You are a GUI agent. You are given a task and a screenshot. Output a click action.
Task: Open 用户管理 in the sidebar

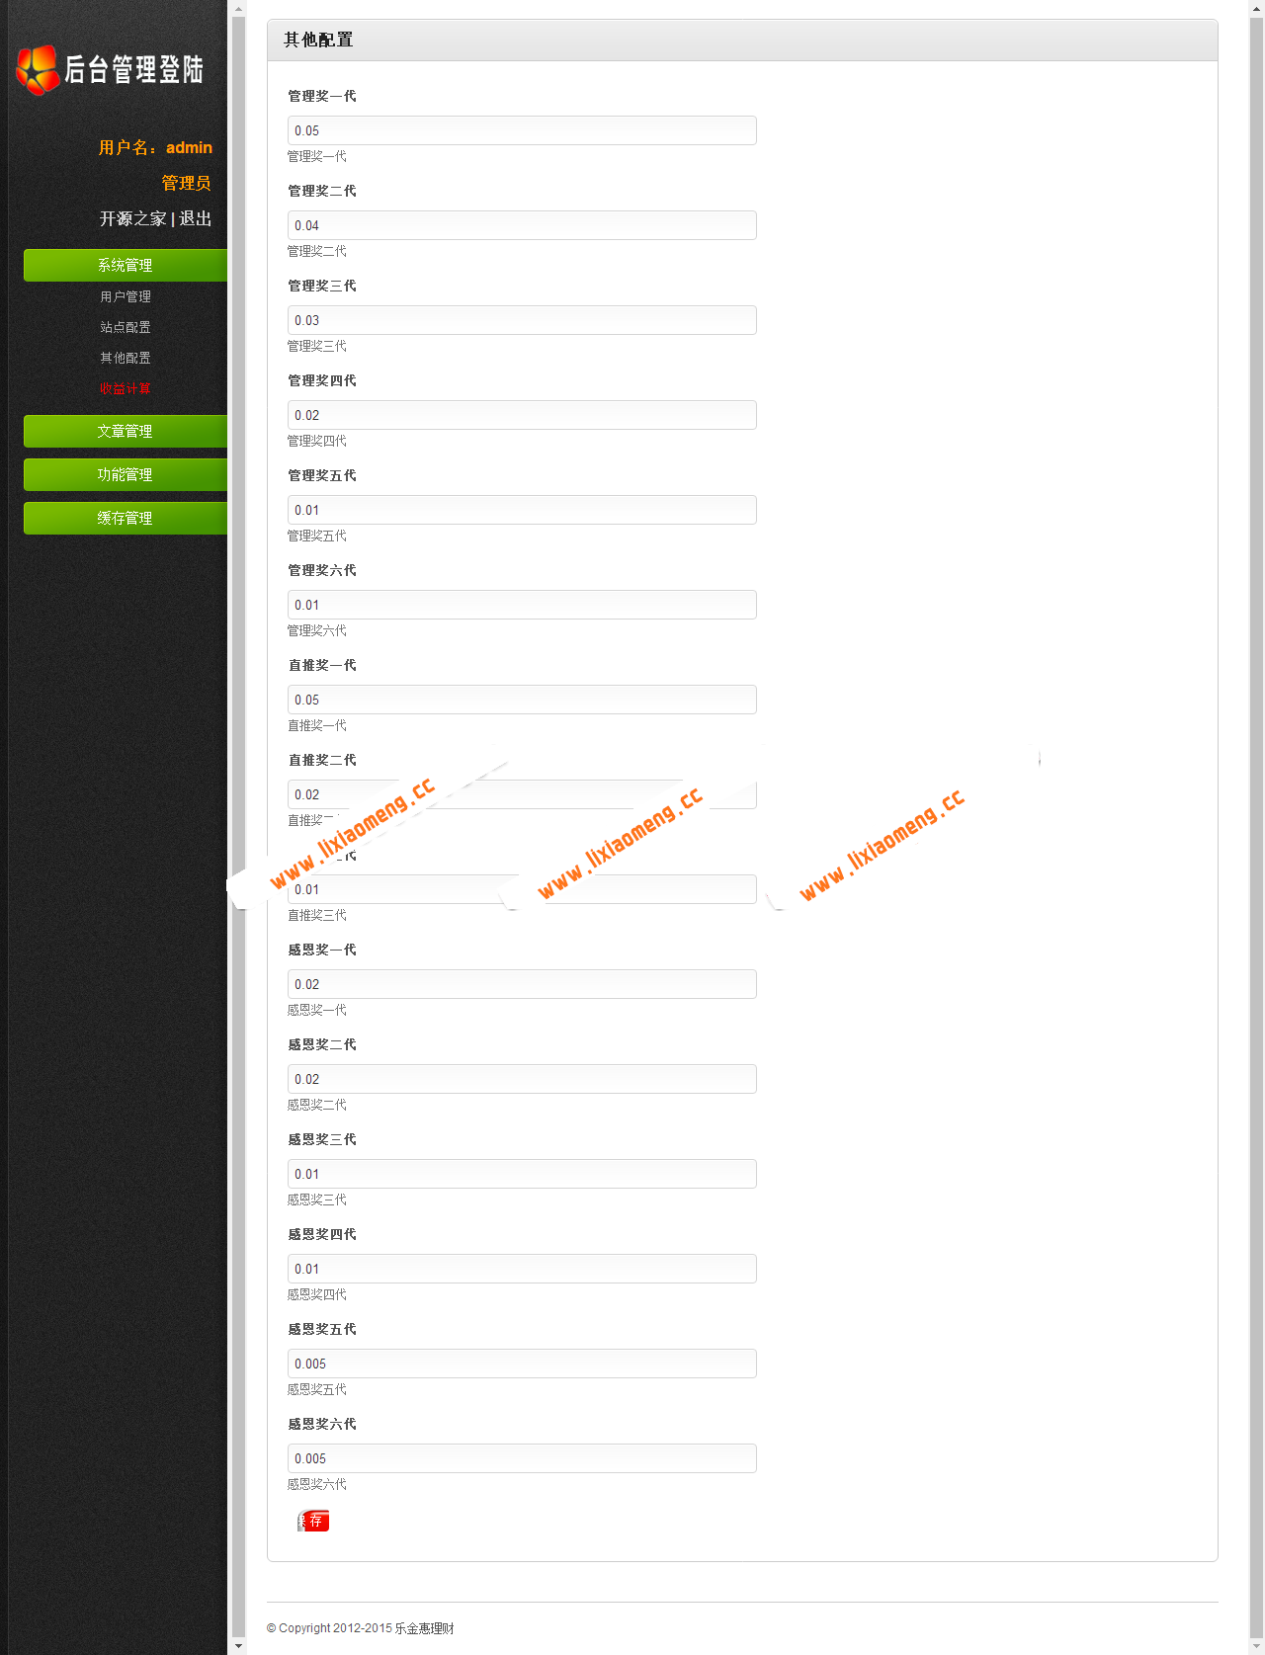126,296
